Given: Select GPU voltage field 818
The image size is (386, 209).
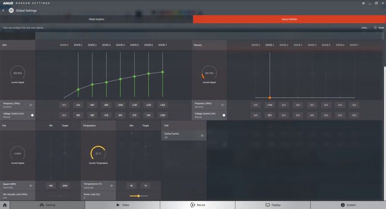Looking at the screenshot, I should pyautogui.click(x=106, y=115).
